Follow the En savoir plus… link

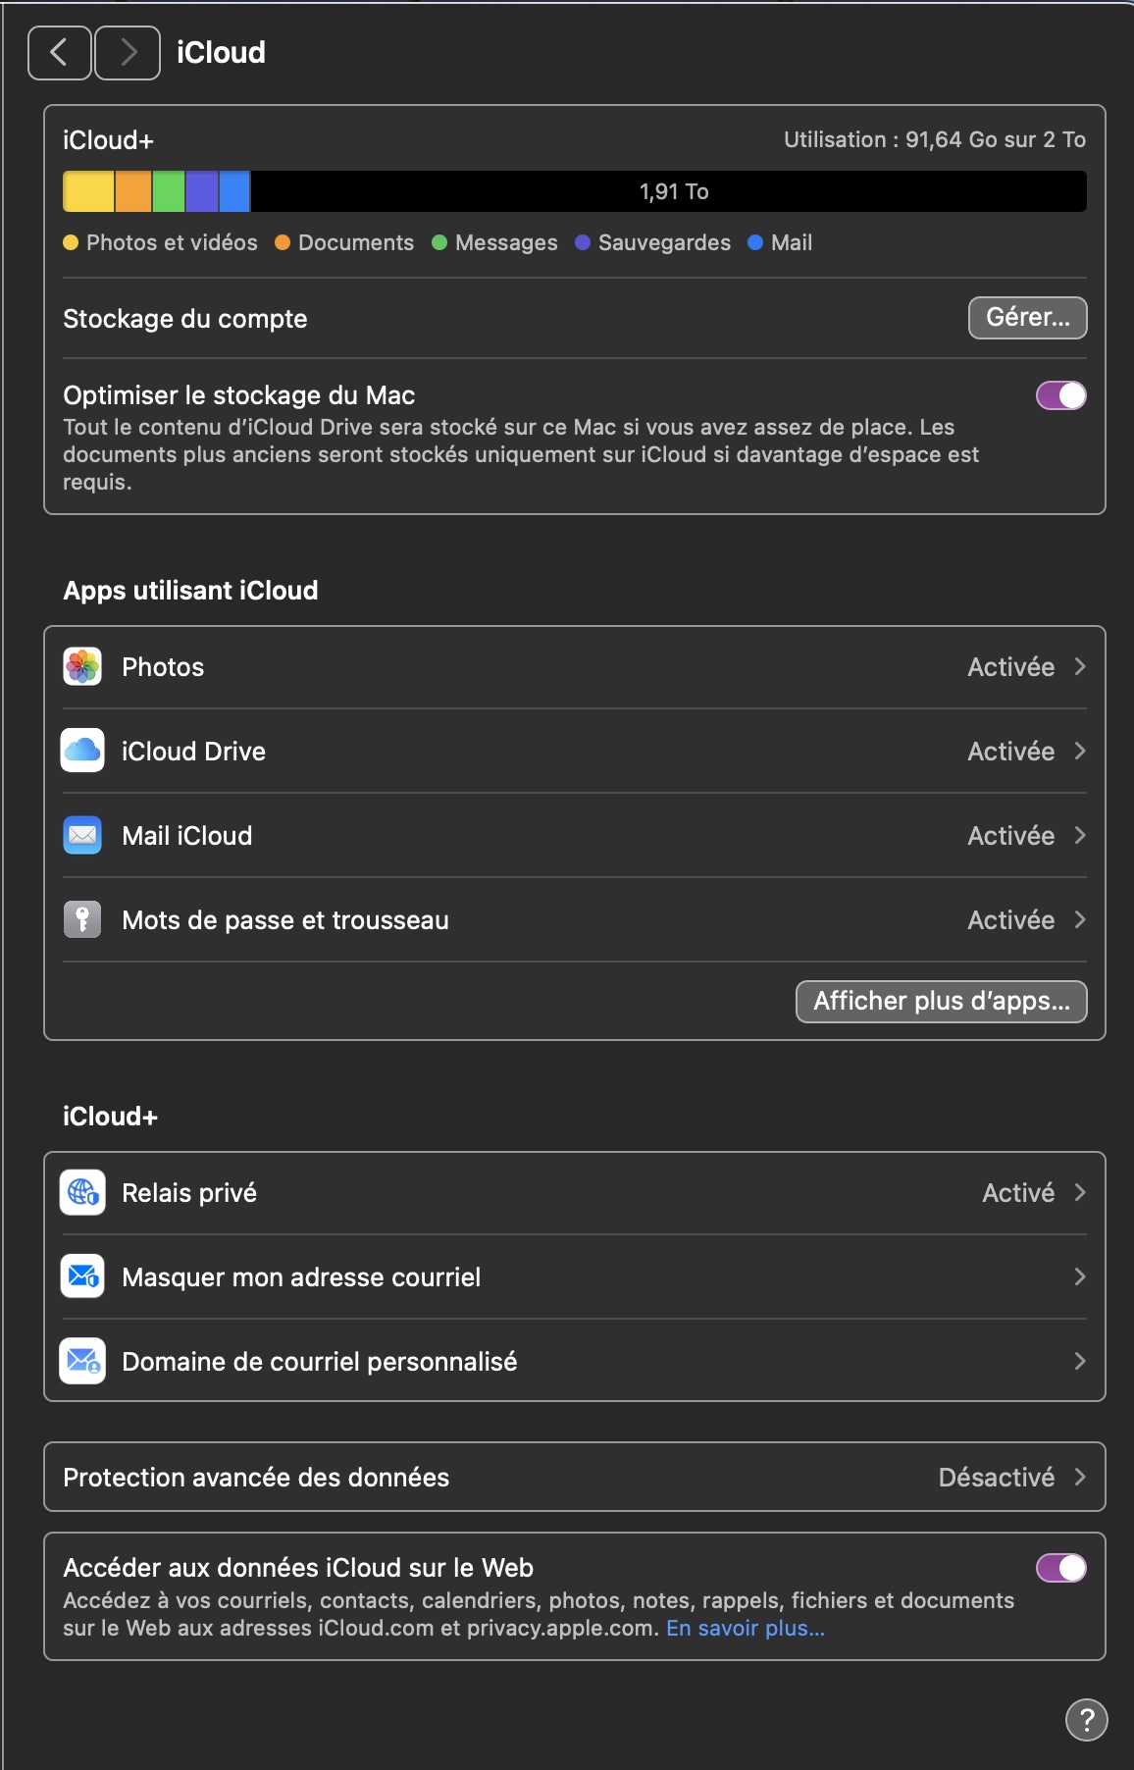point(745,1629)
